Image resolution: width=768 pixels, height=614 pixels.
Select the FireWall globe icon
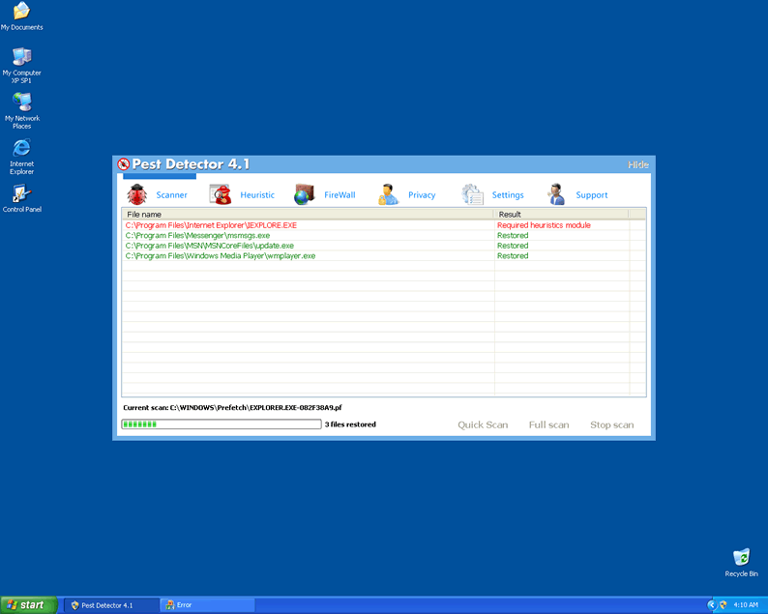pos(305,194)
